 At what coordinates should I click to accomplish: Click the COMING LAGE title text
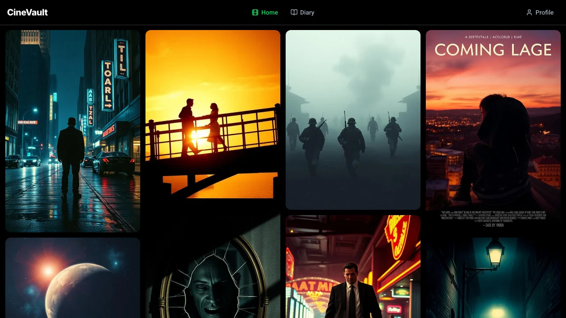(x=493, y=50)
